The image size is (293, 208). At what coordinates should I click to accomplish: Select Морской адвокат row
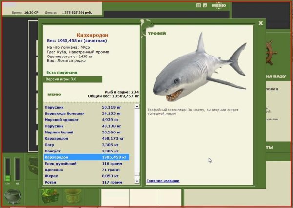click(x=86, y=120)
